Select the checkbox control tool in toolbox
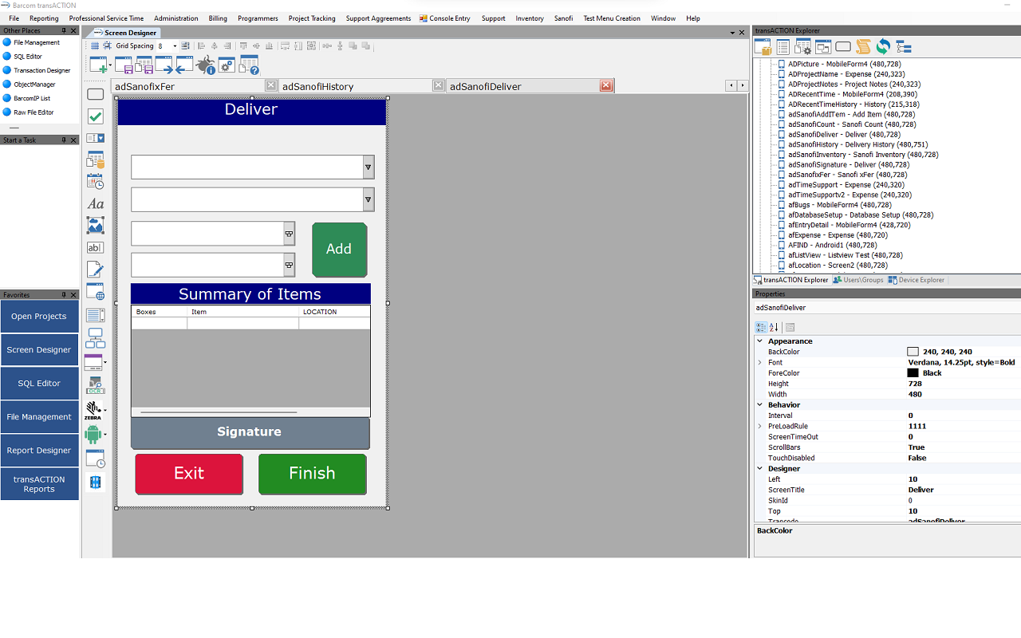The width and height of the screenshot is (1021, 638). pos(95,116)
